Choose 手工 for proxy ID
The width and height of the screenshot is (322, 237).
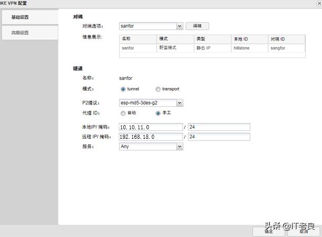(158, 113)
